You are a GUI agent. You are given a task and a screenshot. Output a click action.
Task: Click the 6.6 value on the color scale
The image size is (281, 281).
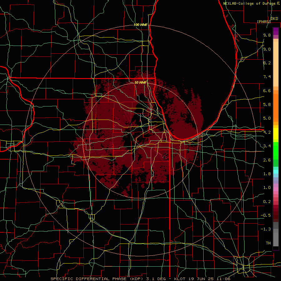(x=267, y=91)
